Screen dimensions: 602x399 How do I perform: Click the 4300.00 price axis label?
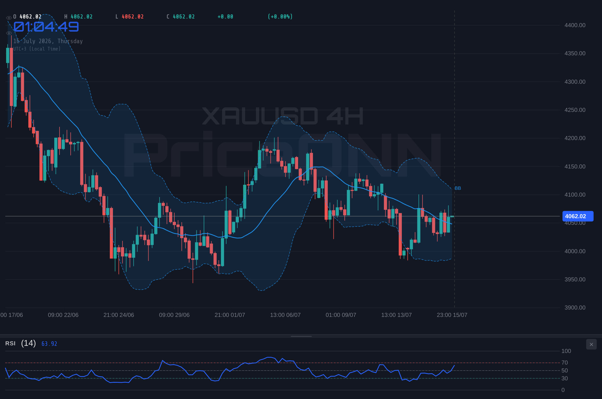[x=575, y=82]
